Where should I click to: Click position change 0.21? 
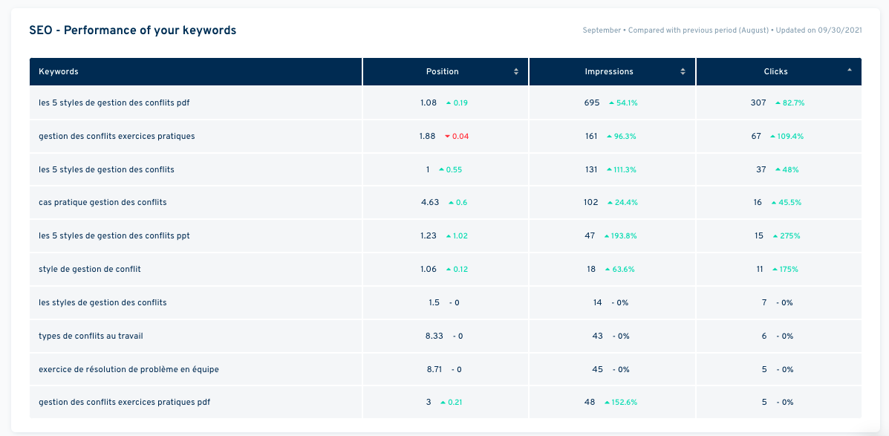tap(452, 403)
